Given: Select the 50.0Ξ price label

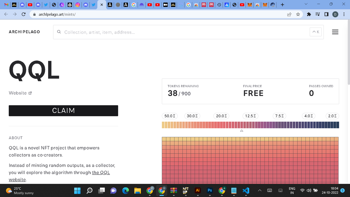Looking at the screenshot, I should (x=169, y=116).
